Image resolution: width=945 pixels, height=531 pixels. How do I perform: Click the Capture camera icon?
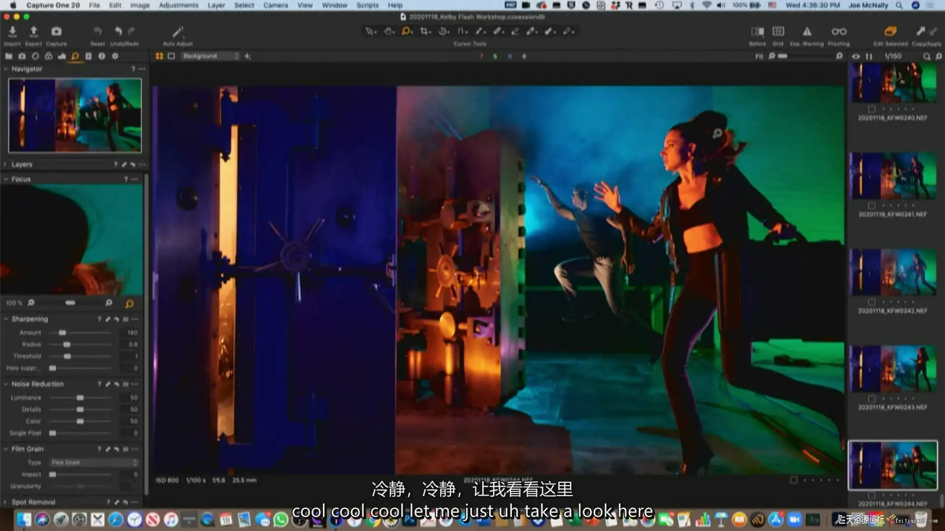[57, 32]
